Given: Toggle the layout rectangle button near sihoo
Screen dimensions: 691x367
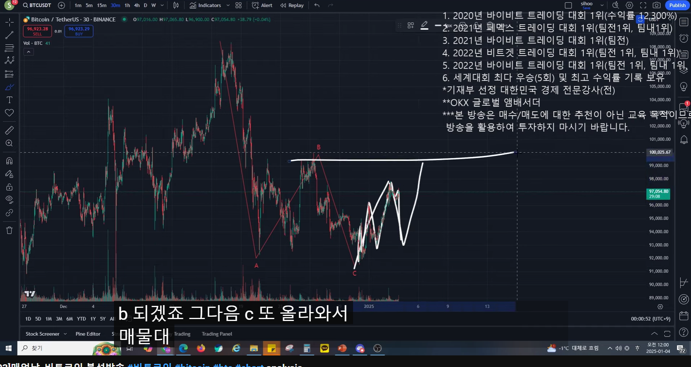Looking at the screenshot, I should point(568,5).
